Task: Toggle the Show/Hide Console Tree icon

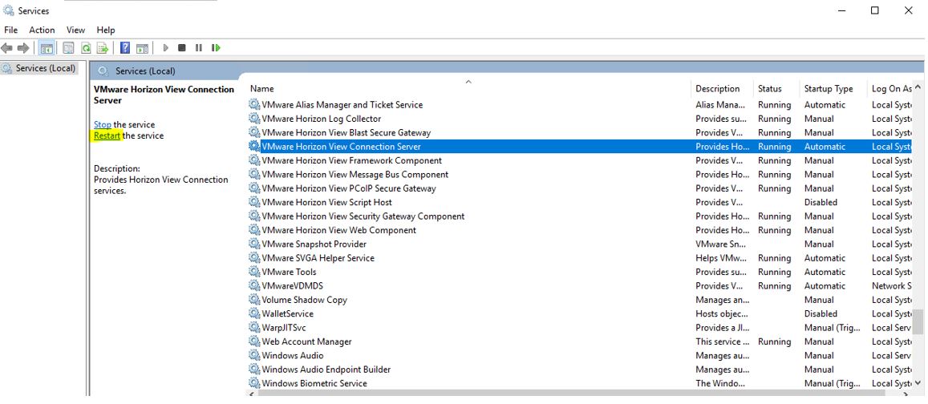Action: (x=47, y=48)
